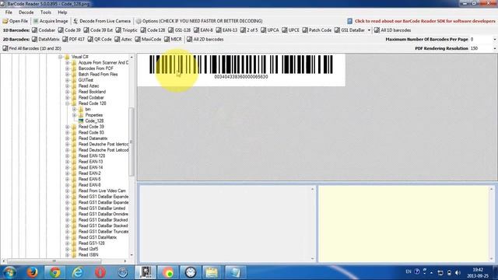Open the GS1 DataBar dropdown arrow
Viewport: 498px width, 280px height.
click(369, 30)
